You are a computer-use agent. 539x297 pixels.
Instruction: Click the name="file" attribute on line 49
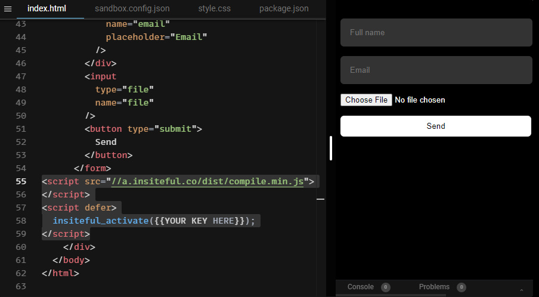point(125,103)
